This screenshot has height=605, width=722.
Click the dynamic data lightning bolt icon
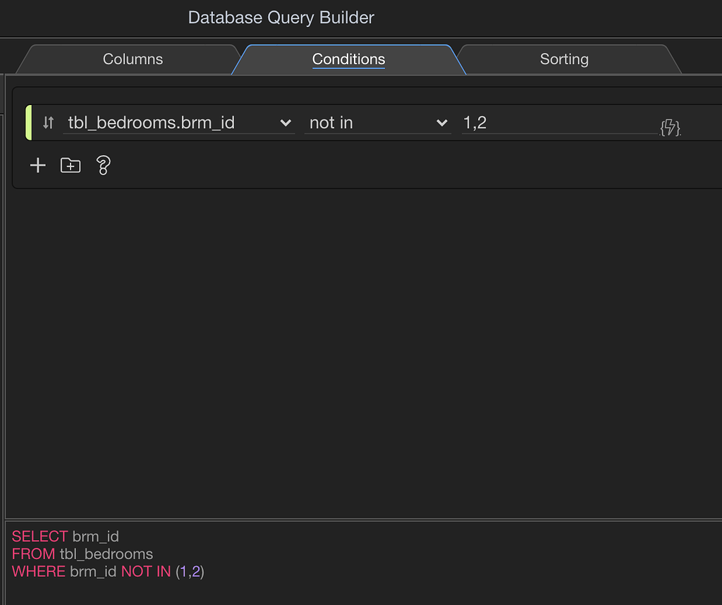[670, 128]
